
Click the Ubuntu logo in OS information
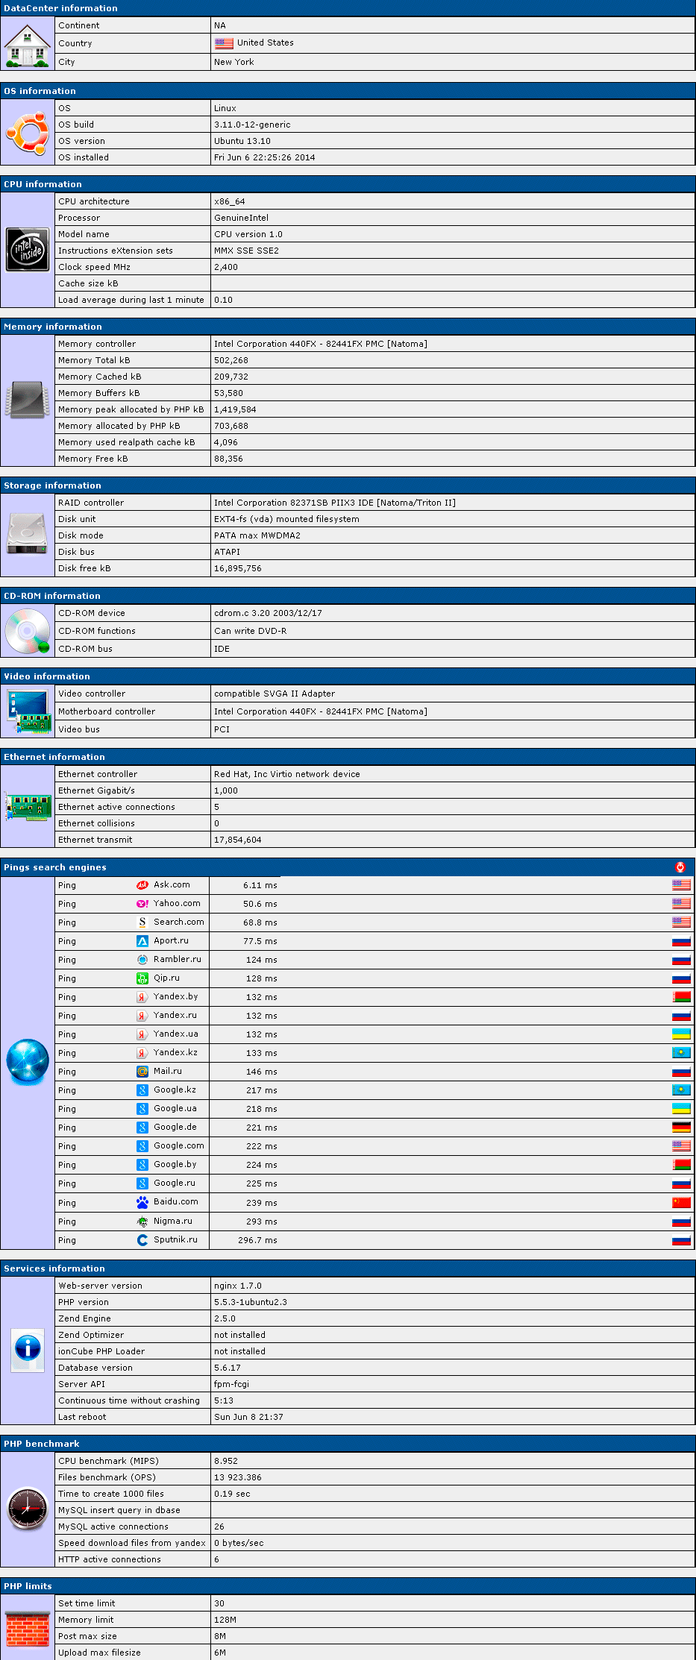point(28,133)
